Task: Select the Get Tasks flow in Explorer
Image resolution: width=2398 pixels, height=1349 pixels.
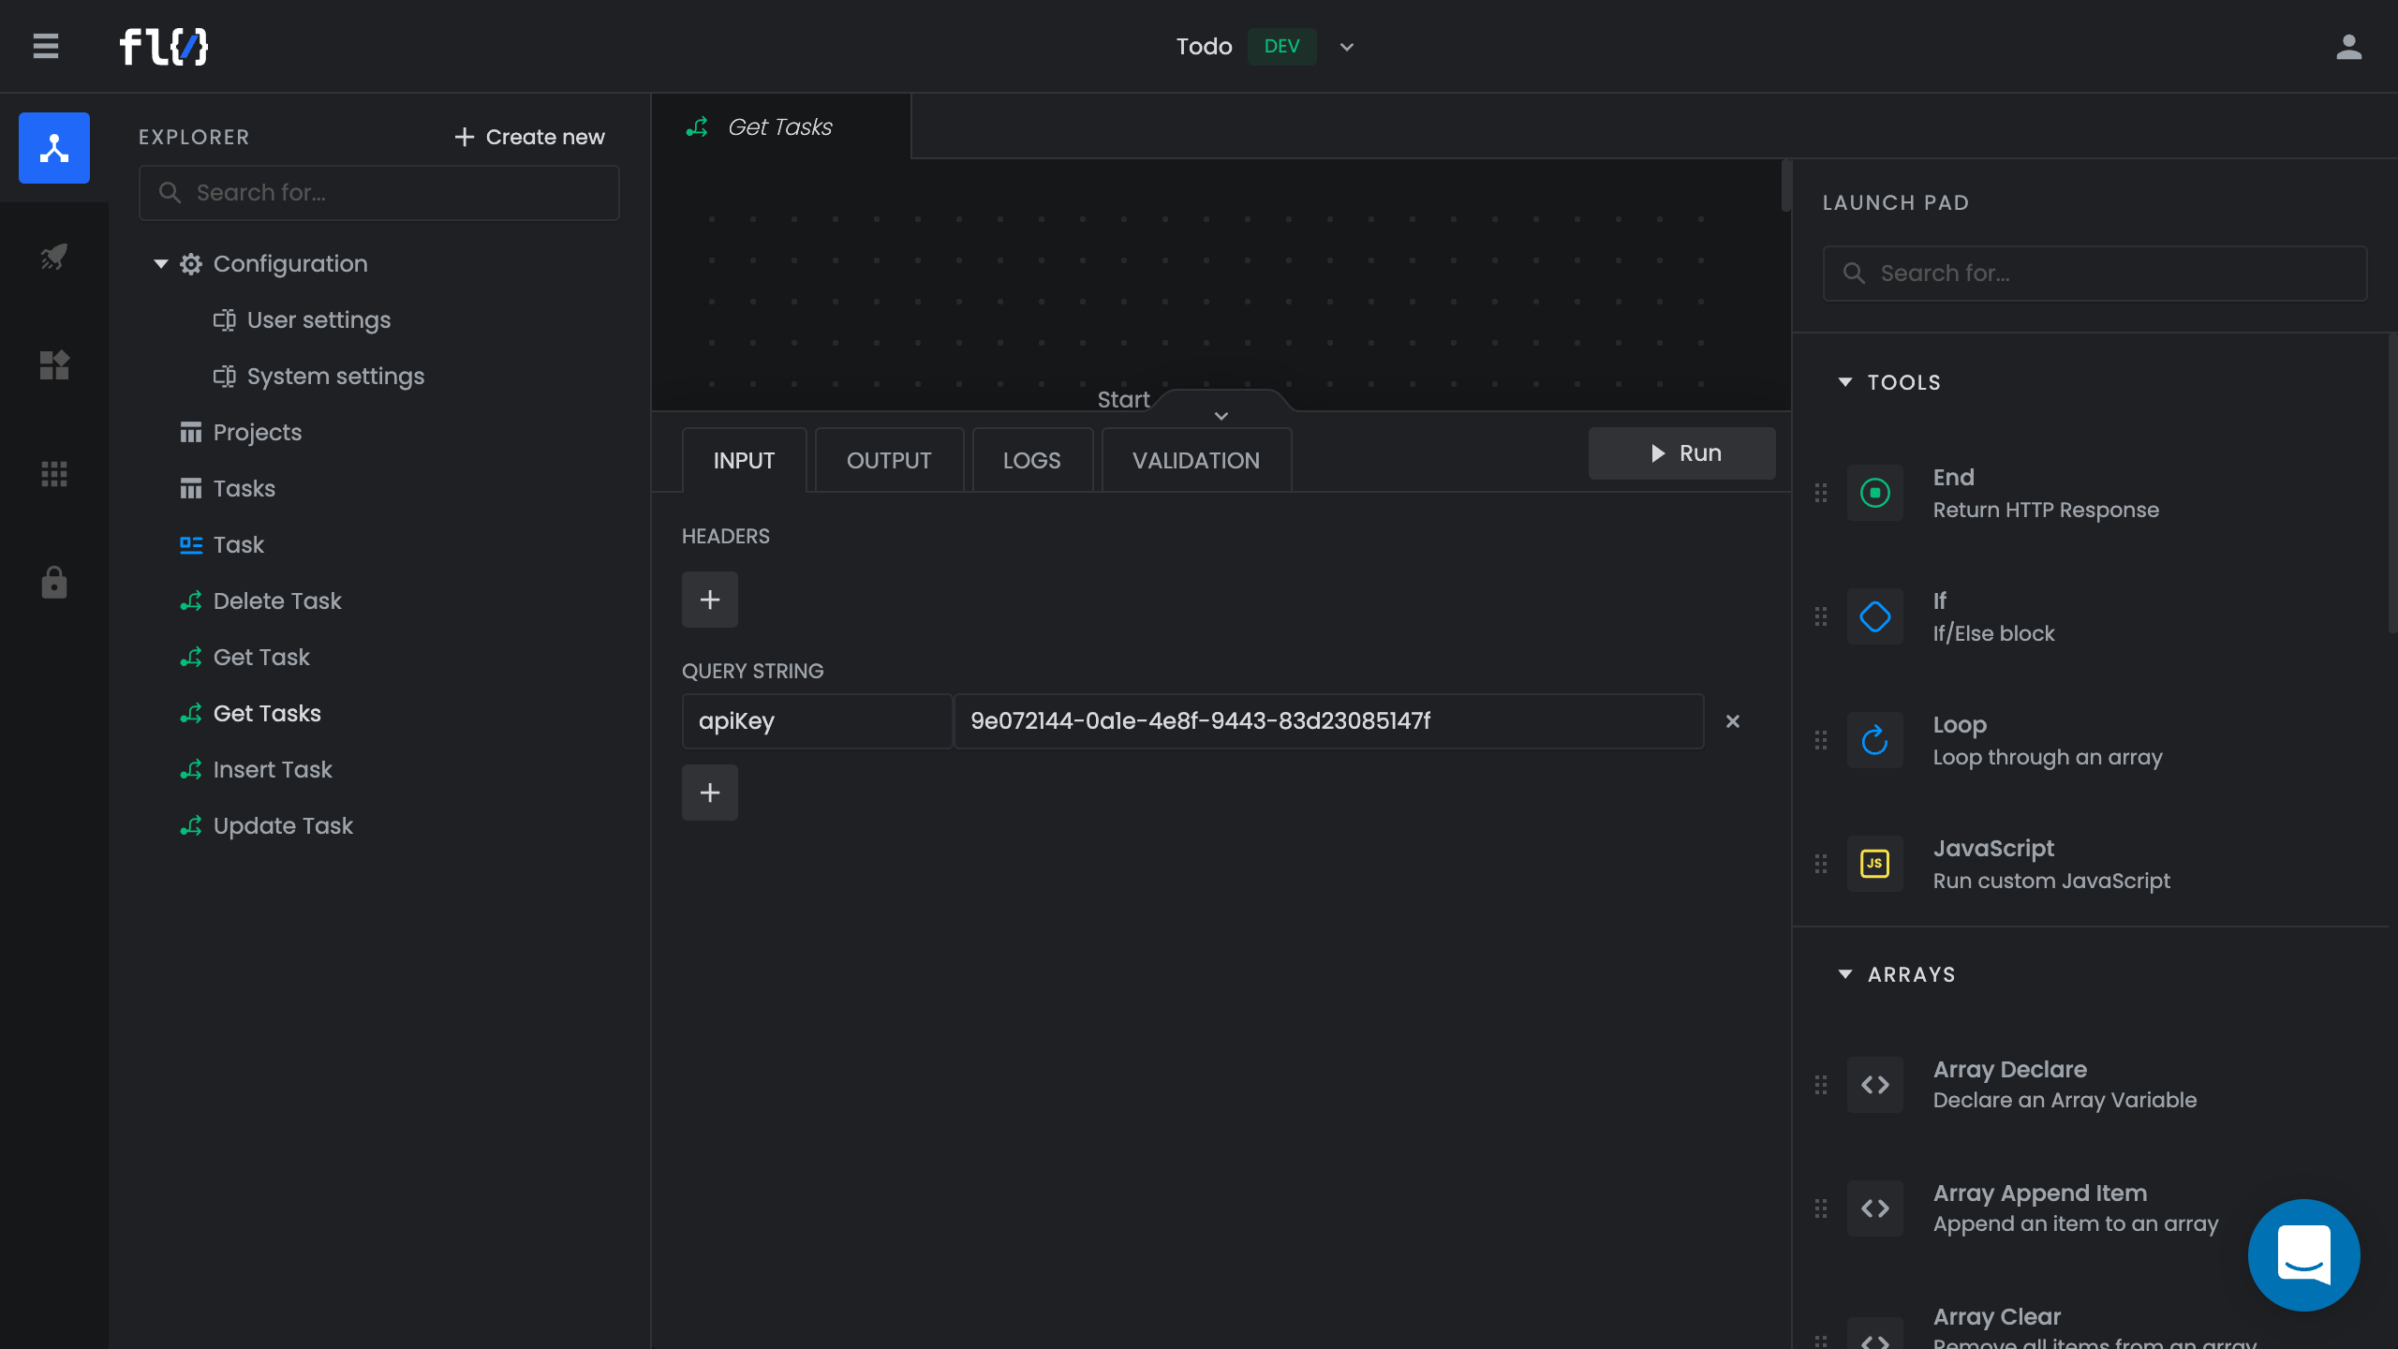Action: 267,714
